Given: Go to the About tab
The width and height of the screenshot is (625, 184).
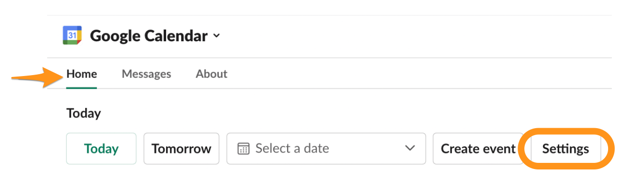Looking at the screenshot, I should [211, 74].
